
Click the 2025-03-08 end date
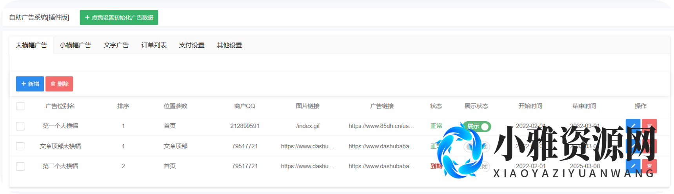(x=585, y=166)
